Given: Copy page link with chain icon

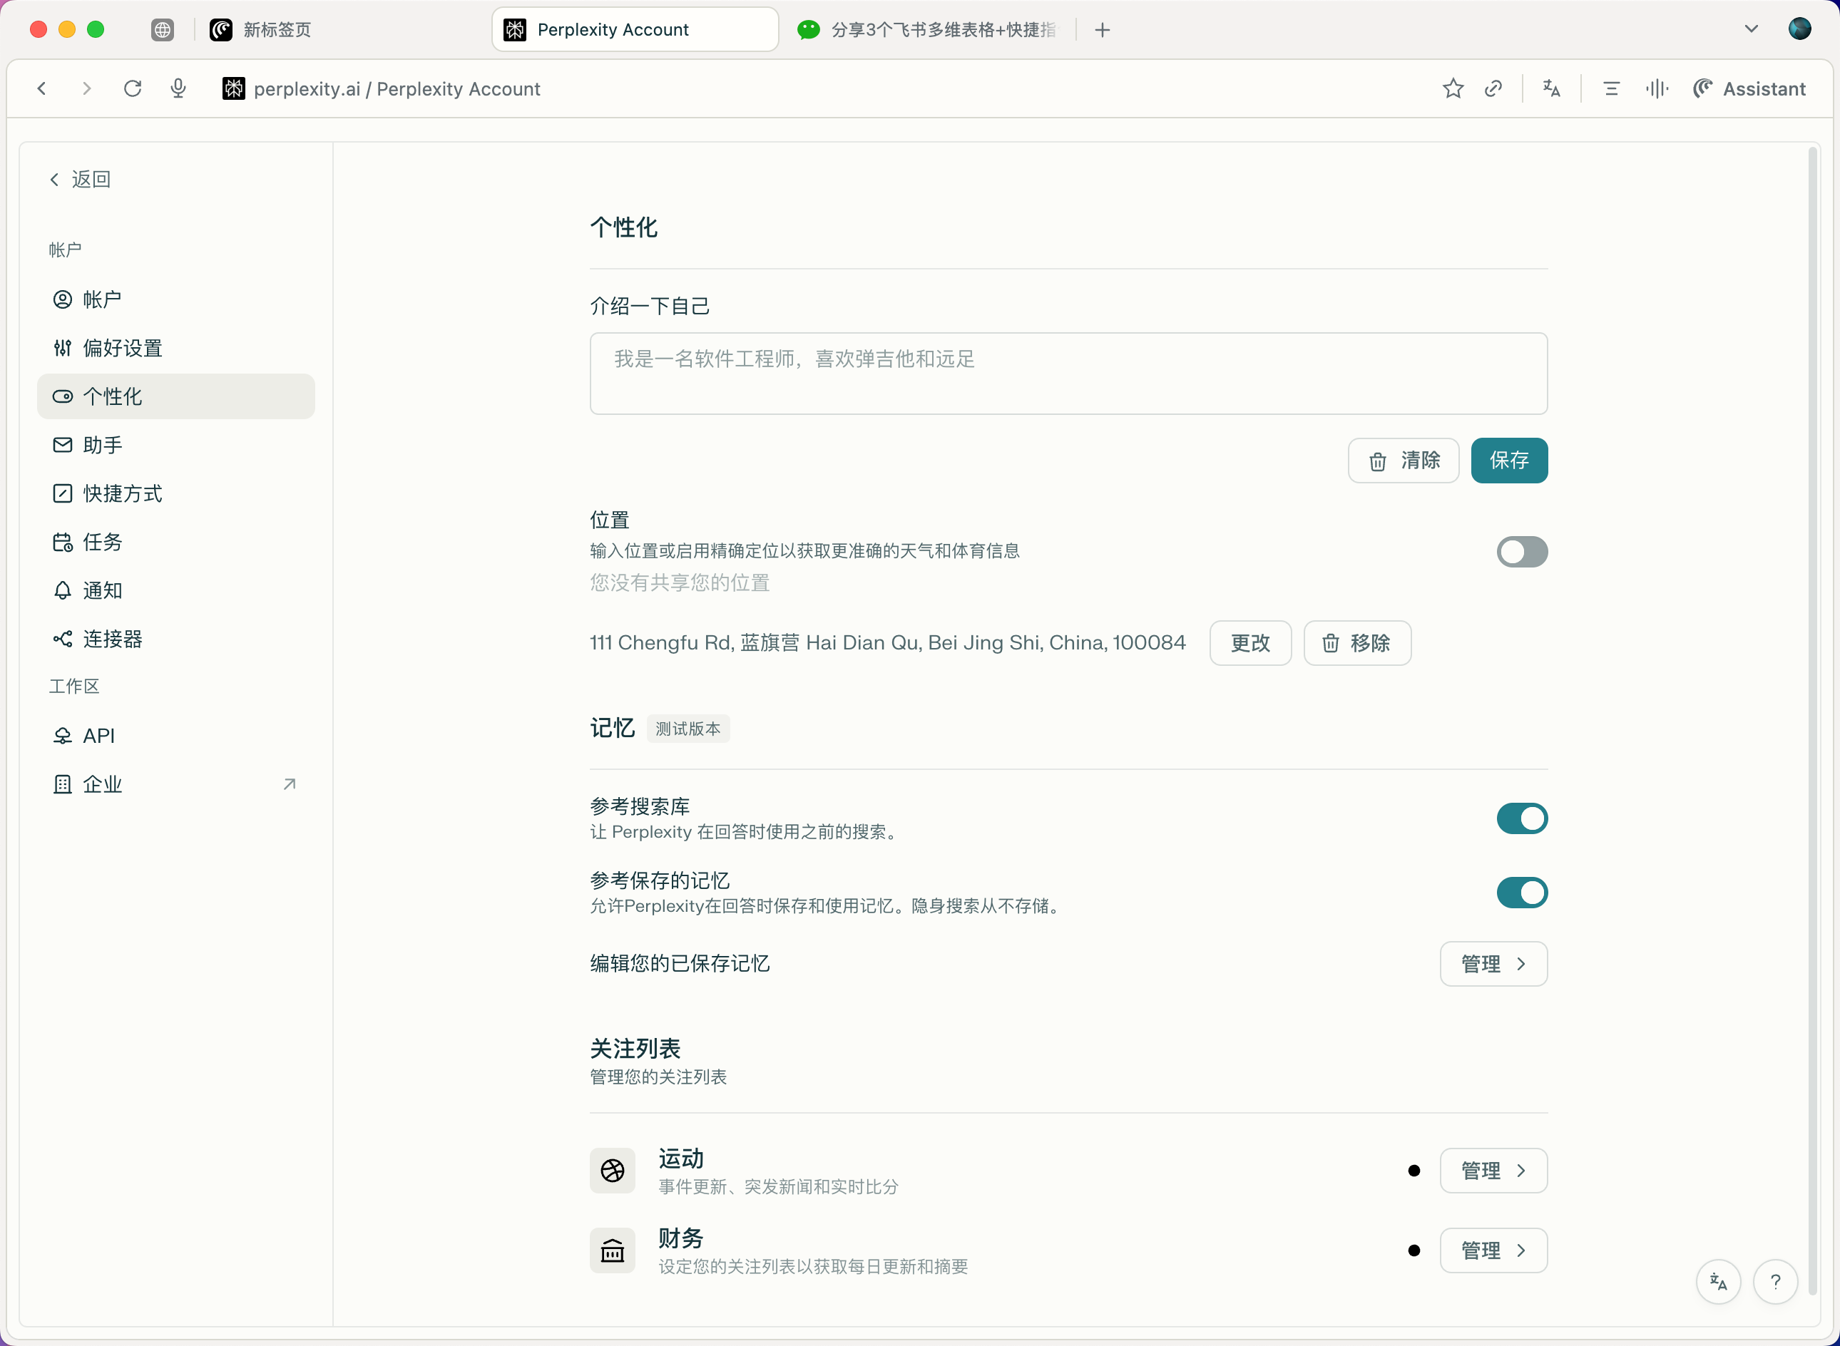Looking at the screenshot, I should (x=1493, y=89).
